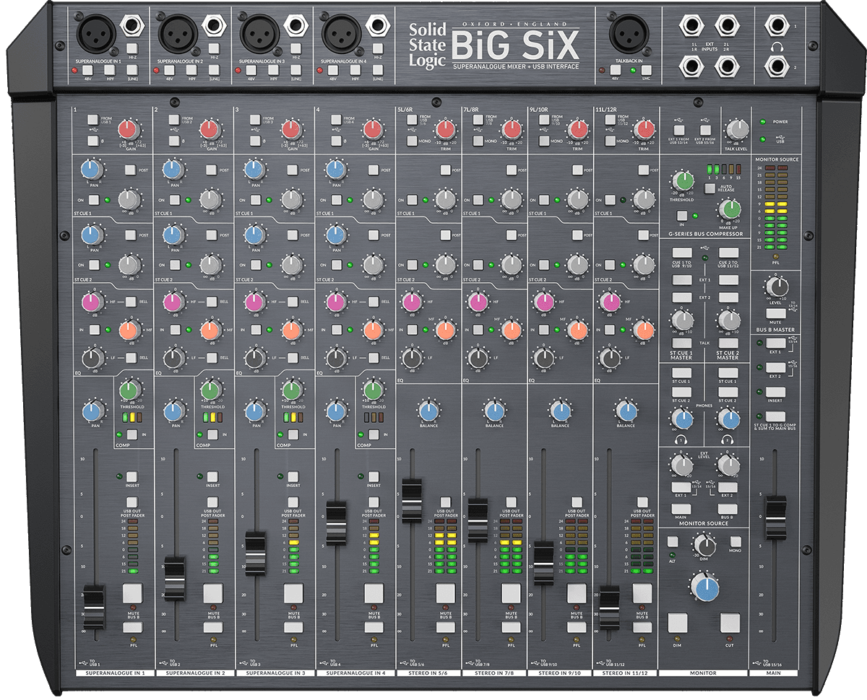Toggle the Talkback In 48V switch
The image size is (867, 700).
click(615, 70)
